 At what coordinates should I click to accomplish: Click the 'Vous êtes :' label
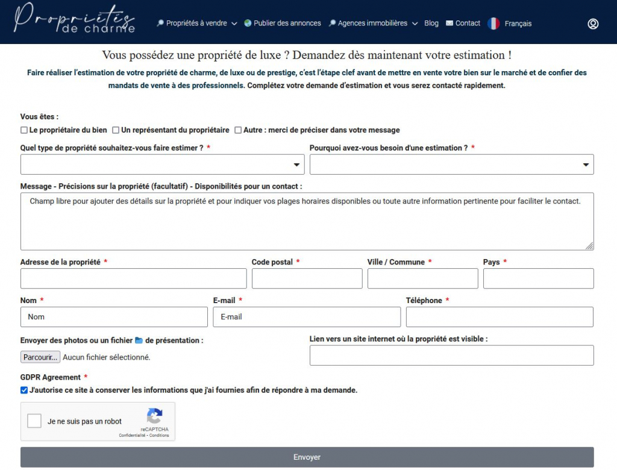coord(39,116)
